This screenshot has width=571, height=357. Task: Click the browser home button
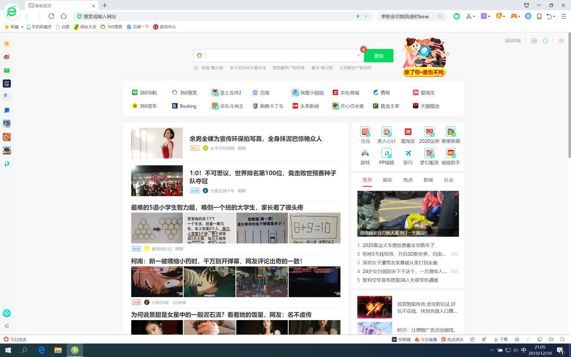click(63, 16)
